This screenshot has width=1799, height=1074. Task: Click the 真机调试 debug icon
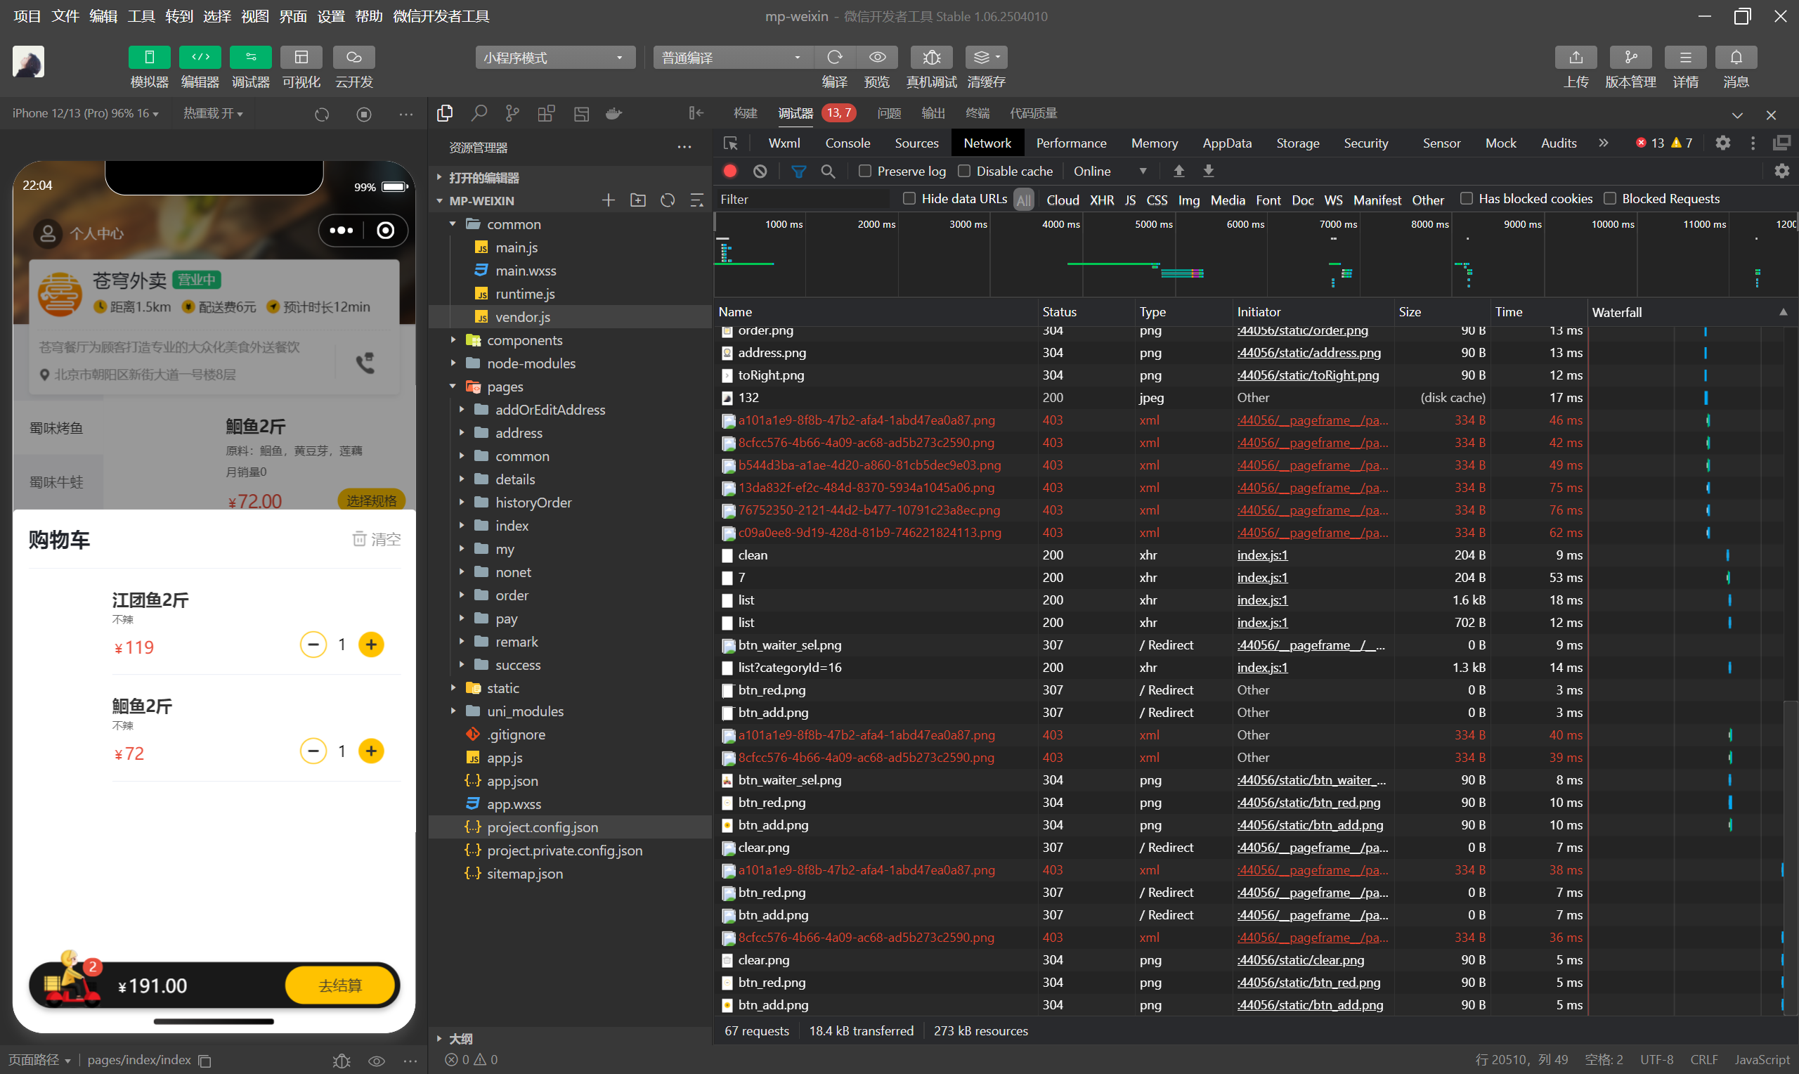(x=931, y=57)
